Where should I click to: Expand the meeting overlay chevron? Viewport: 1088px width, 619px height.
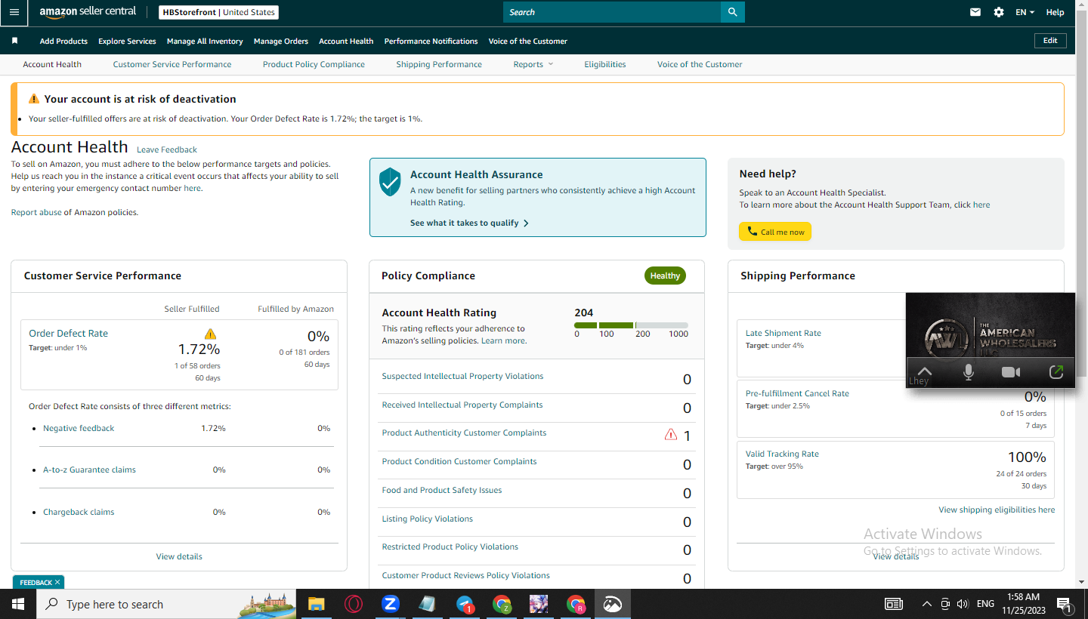924,371
